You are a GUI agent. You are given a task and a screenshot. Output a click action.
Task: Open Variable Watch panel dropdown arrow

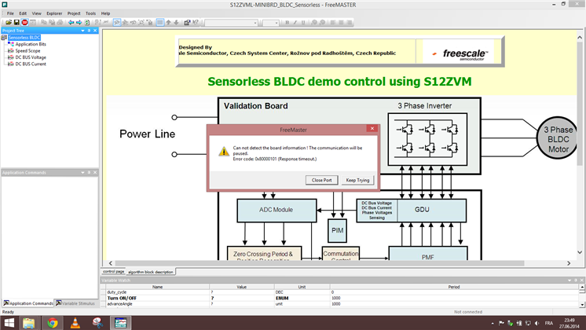click(x=570, y=280)
